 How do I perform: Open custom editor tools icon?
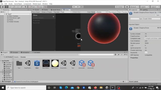(25, 7)
